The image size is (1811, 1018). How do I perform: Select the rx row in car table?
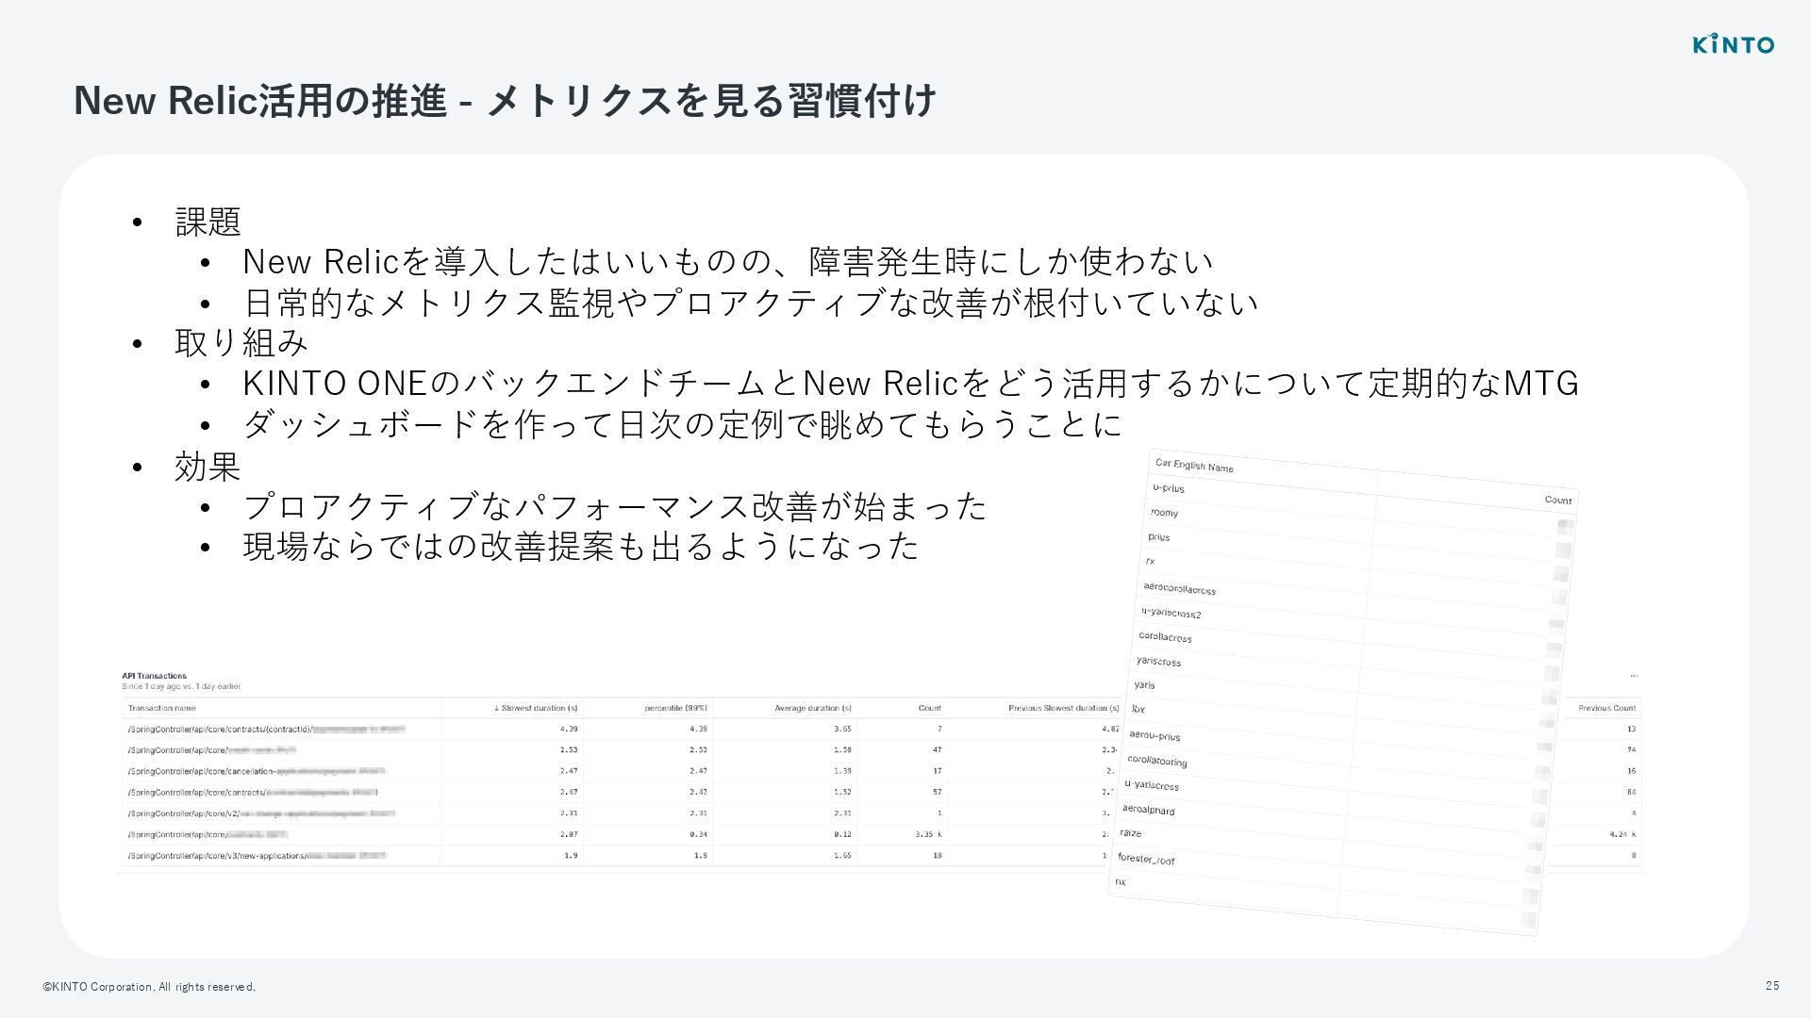tap(1354, 580)
